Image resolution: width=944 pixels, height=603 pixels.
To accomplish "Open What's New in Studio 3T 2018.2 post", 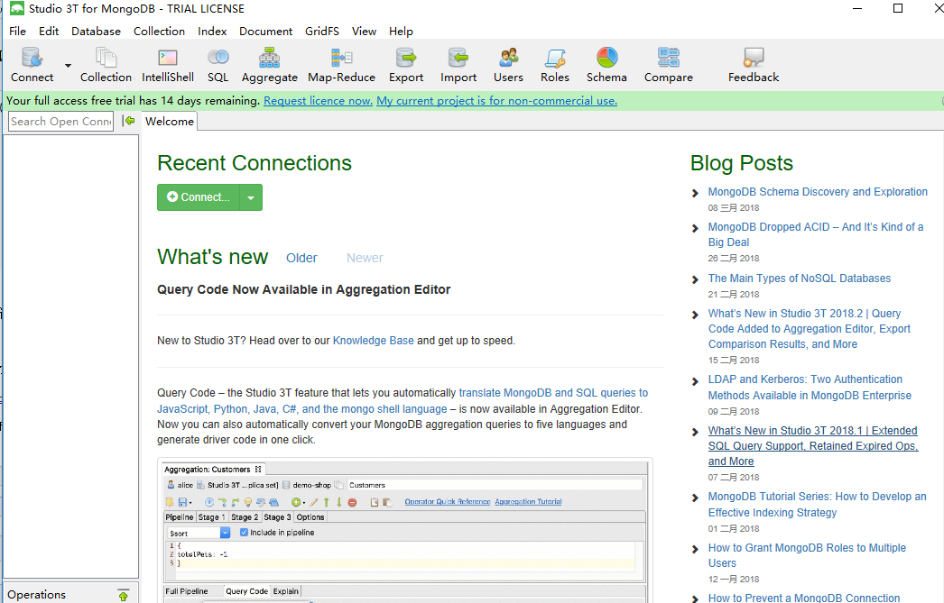I will pos(810,329).
